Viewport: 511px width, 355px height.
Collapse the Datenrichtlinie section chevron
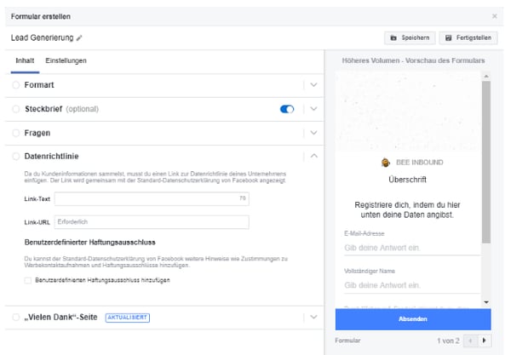pos(313,156)
